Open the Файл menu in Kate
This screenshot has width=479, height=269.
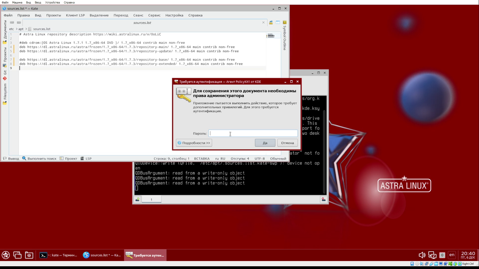point(8,15)
